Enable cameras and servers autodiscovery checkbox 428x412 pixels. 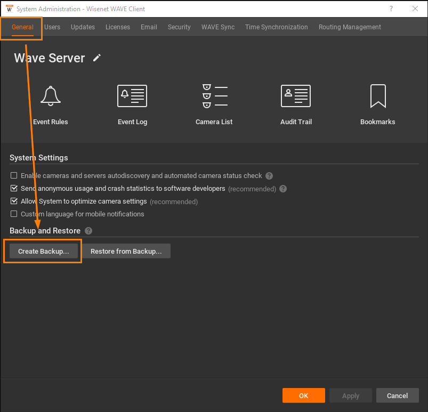(14, 175)
